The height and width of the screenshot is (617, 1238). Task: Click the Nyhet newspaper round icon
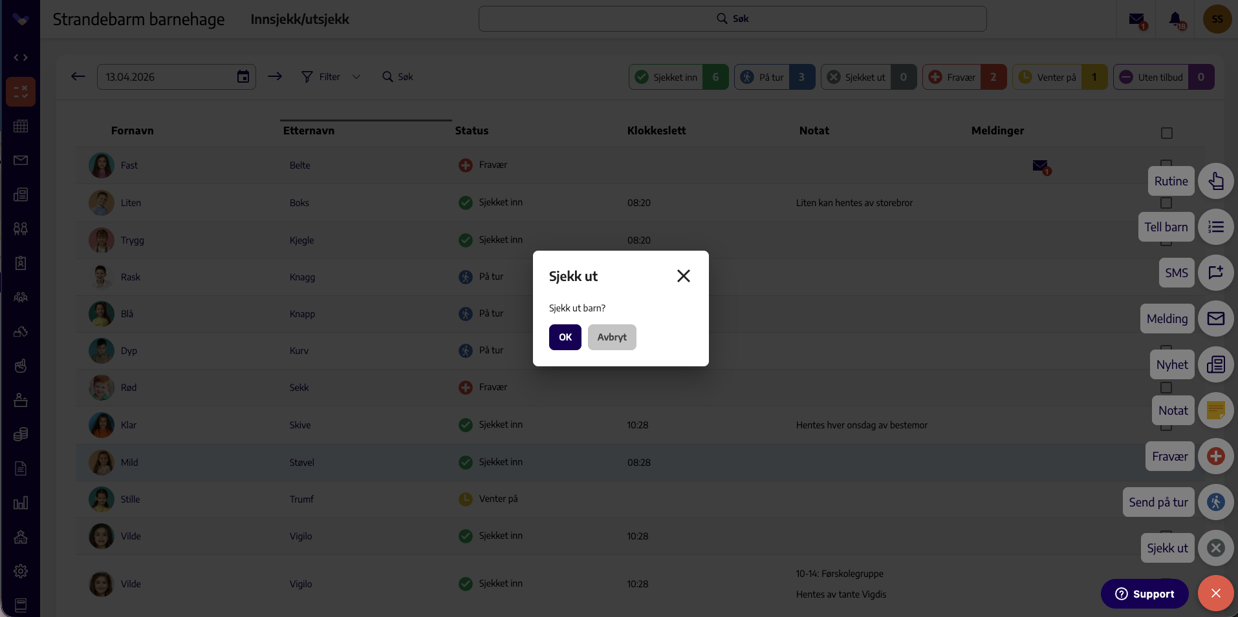coord(1216,364)
